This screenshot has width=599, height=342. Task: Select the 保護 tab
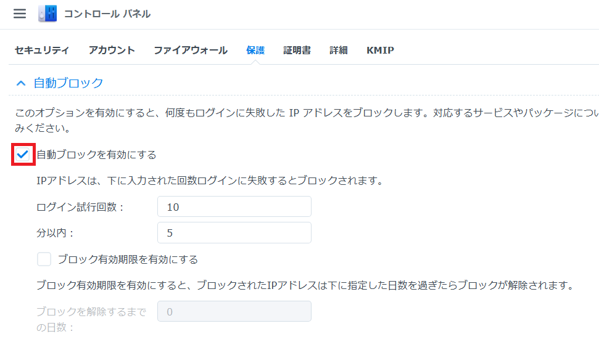click(x=255, y=51)
